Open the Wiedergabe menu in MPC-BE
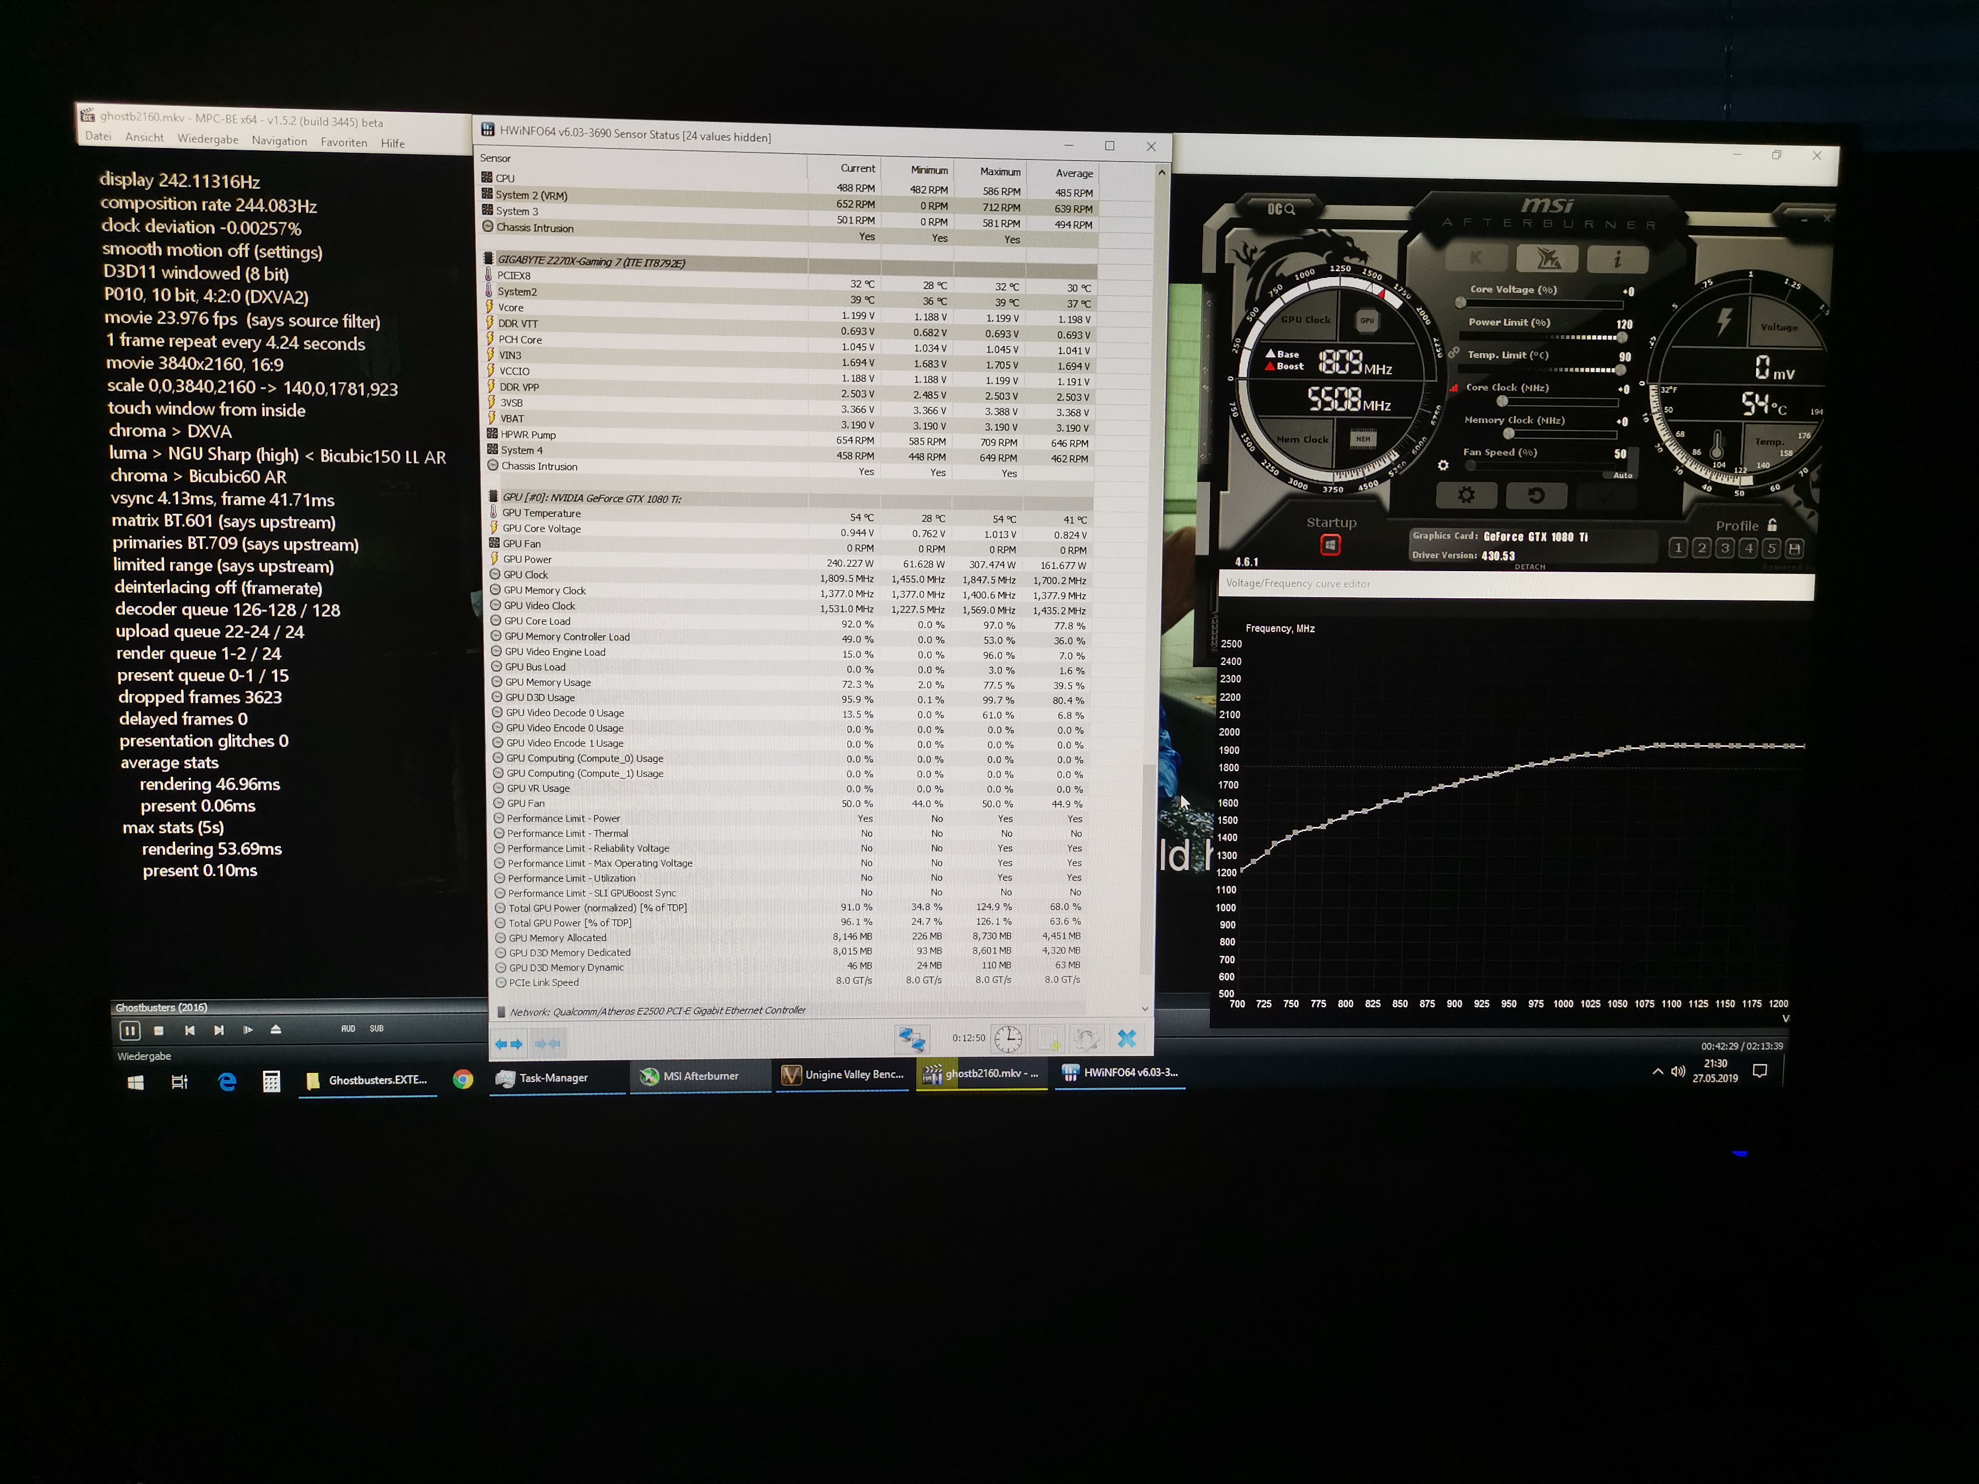The height and width of the screenshot is (1484, 1979). [208, 139]
